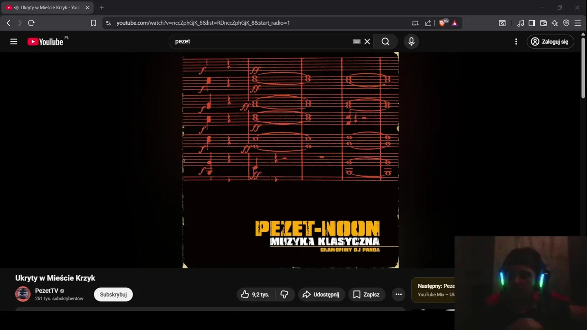Viewport: 587px width, 330px height.
Task: Open the YouTube three-dot settings menu
Action: click(516, 42)
